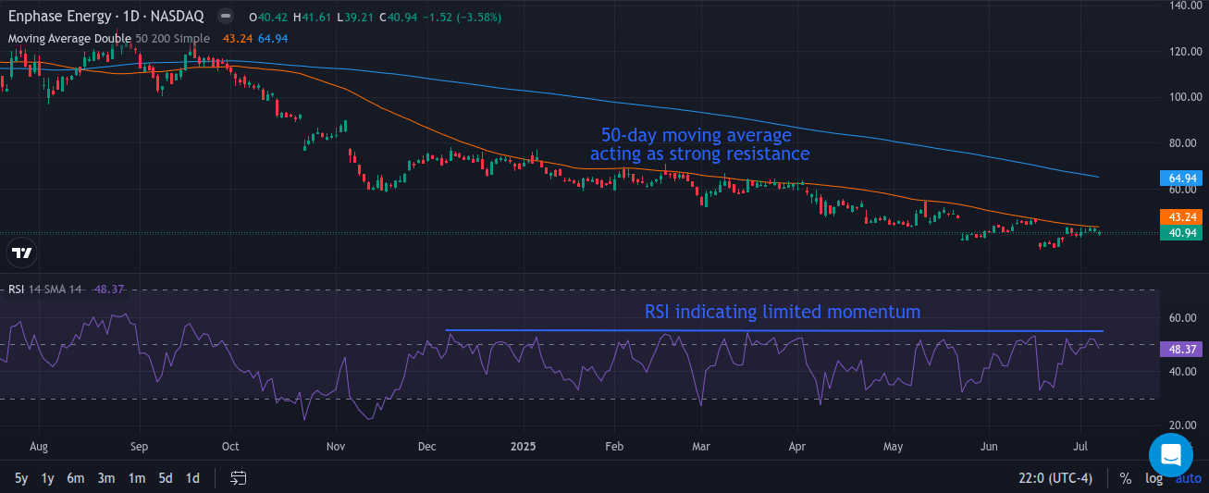Select the 1m time range
Screen dimensions: 1209x493
tap(136, 478)
